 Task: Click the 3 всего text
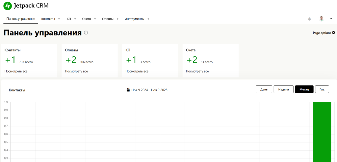click(145, 62)
